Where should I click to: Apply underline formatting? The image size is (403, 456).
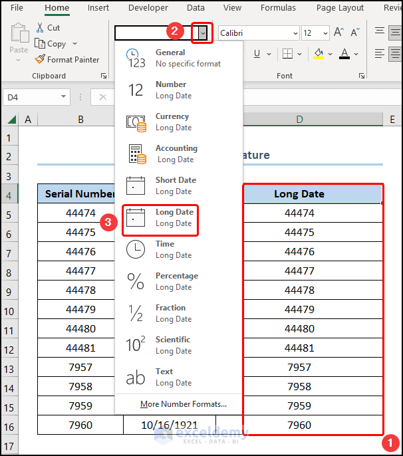(x=257, y=54)
